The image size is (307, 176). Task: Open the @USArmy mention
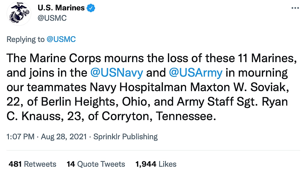click(196, 73)
